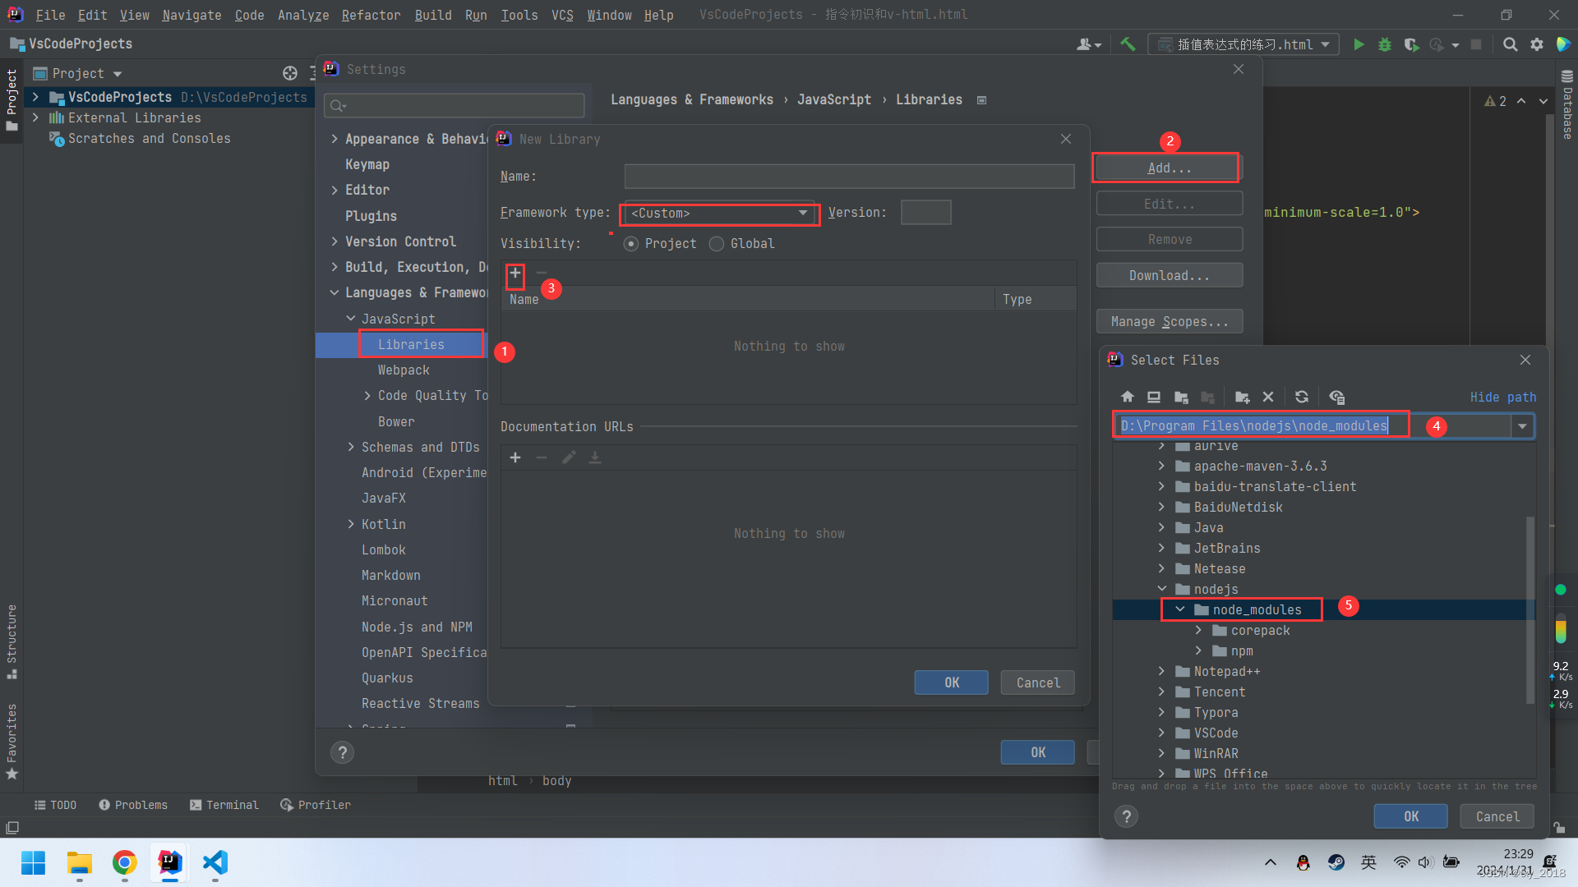Select Project visibility radio button
This screenshot has height=887, width=1578.
click(x=631, y=244)
